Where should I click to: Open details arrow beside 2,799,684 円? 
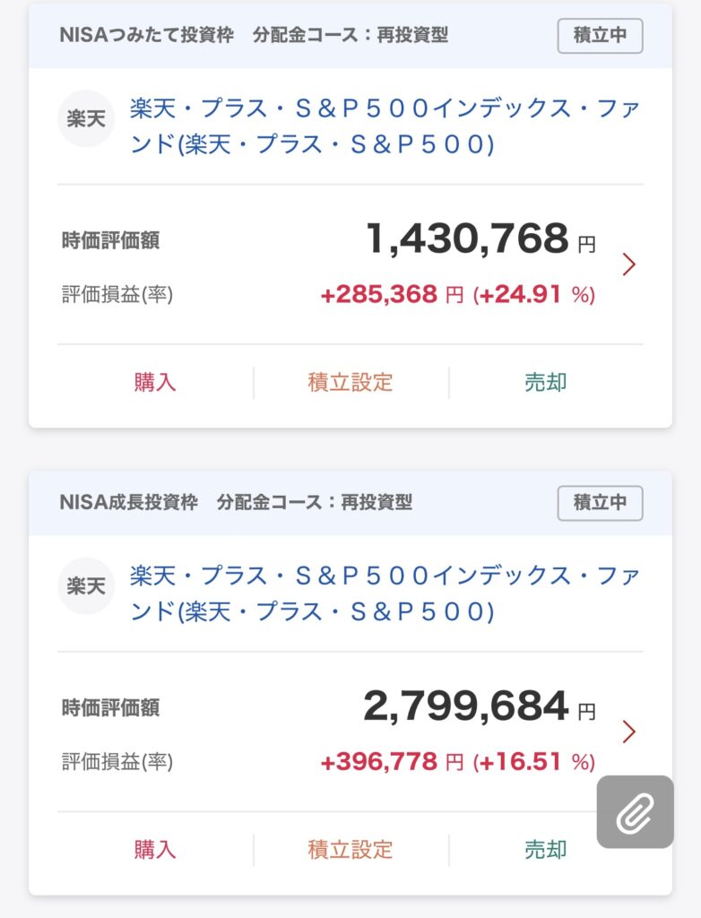click(x=628, y=732)
